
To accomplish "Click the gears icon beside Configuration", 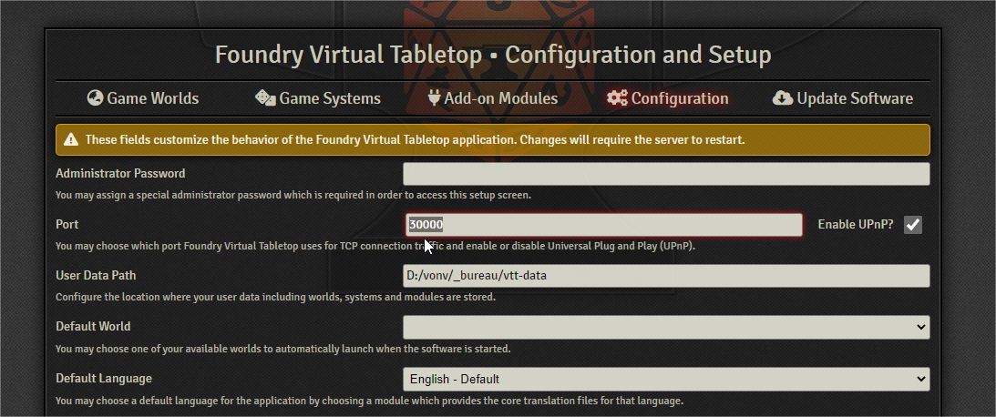I will click(x=617, y=97).
